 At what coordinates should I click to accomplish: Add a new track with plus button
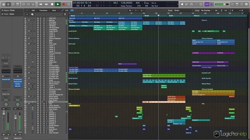tap(27, 14)
